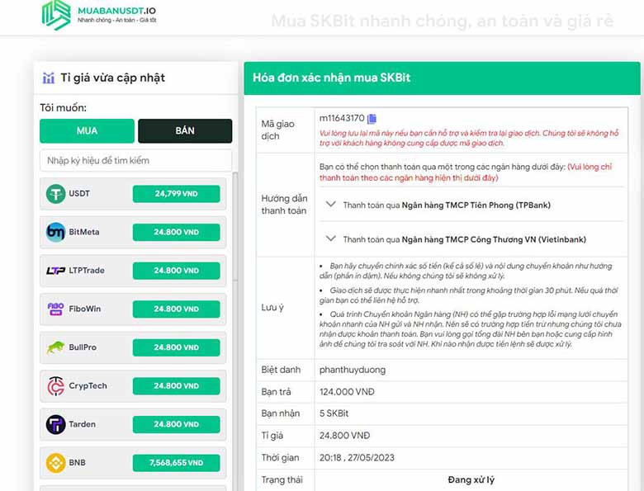Focus the symbol search input field
This screenshot has height=491, width=644.
136,161
